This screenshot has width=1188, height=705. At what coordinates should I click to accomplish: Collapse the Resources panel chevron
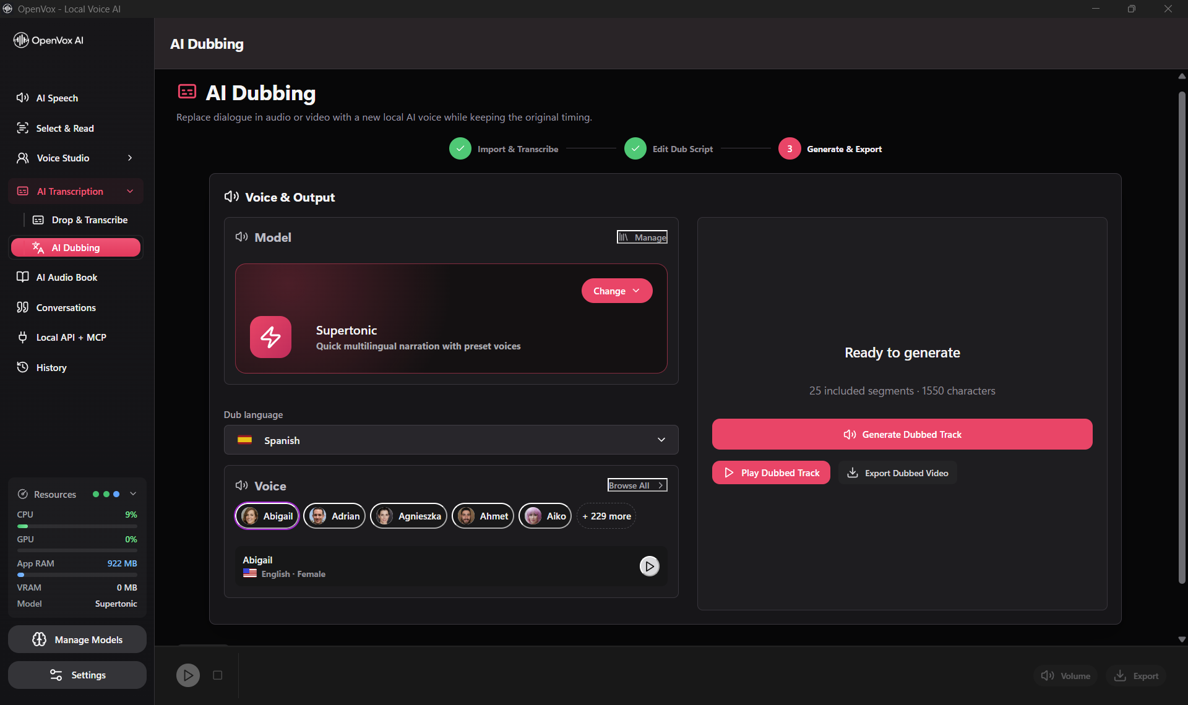pos(133,493)
